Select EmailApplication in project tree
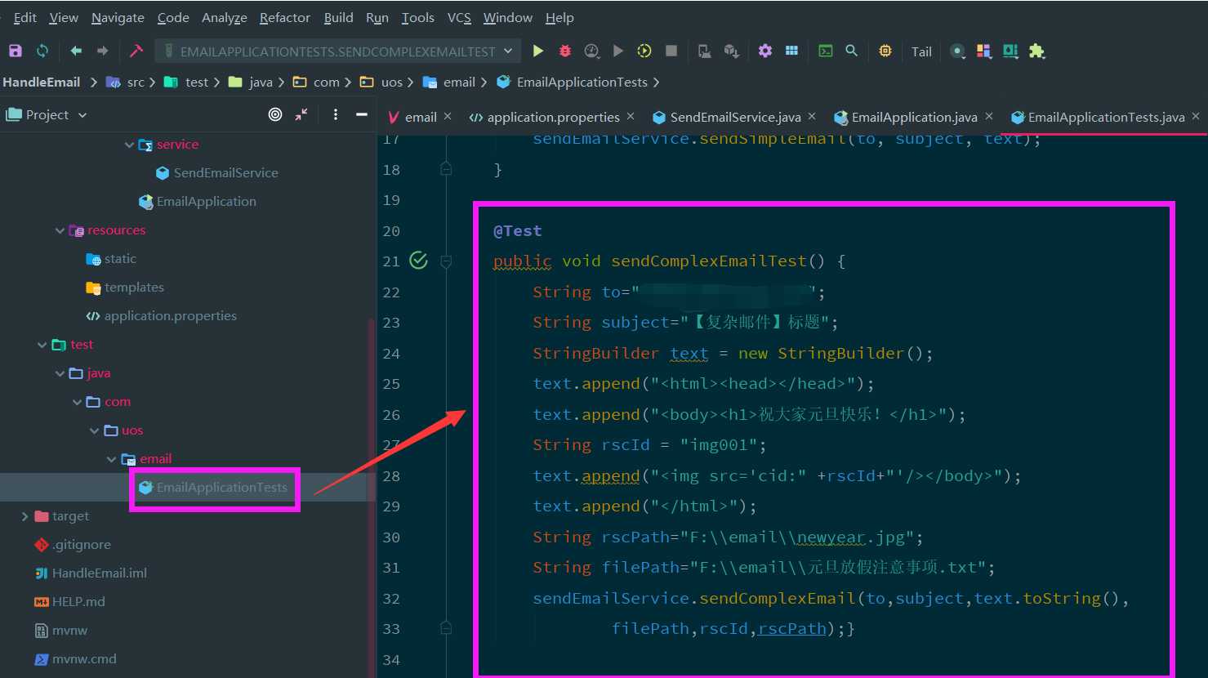The height and width of the screenshot is (678, 1208). tap(206, 202)
